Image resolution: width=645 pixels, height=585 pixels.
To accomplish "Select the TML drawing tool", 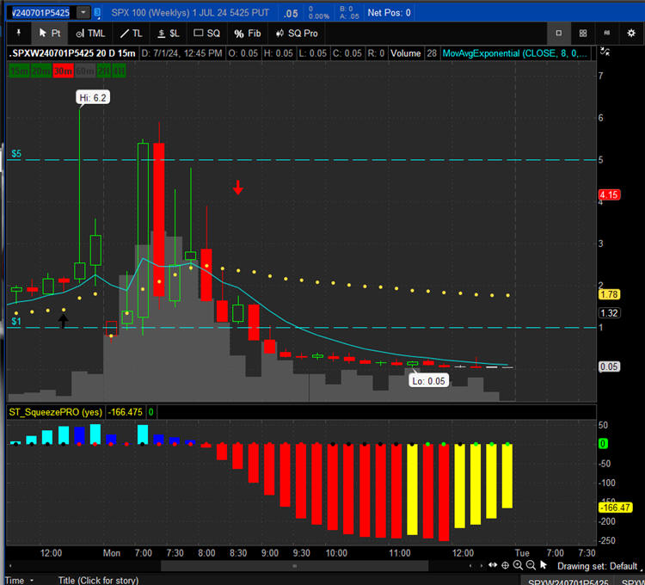I will 89,33.
